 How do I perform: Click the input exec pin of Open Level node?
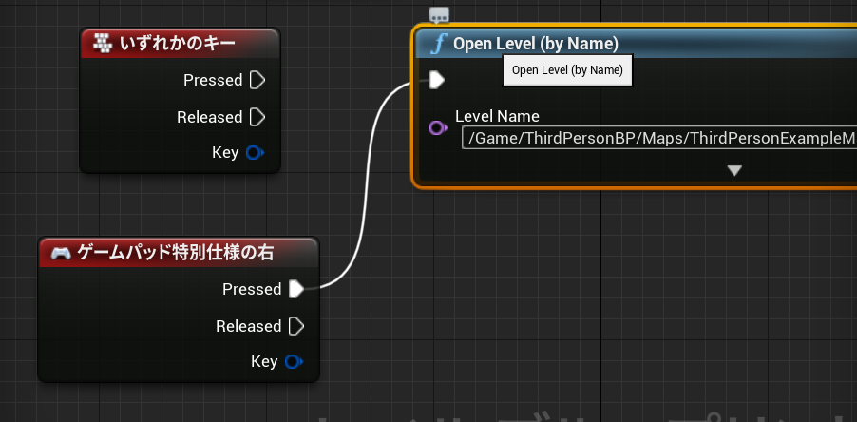pos(437,81)
